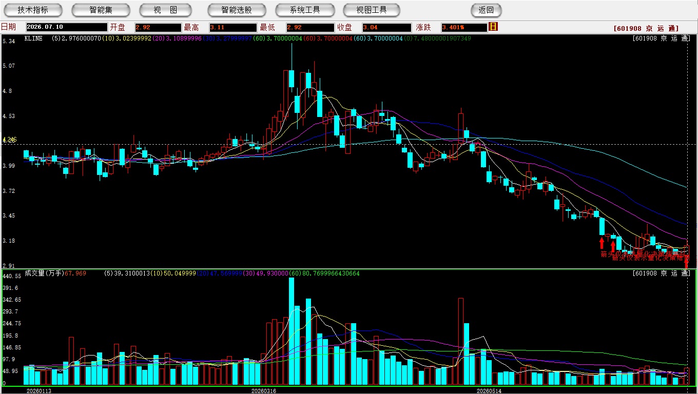Viewport: 698px width, 394px height.
Task: Open the 智能集 menu button
Action: 101,10
